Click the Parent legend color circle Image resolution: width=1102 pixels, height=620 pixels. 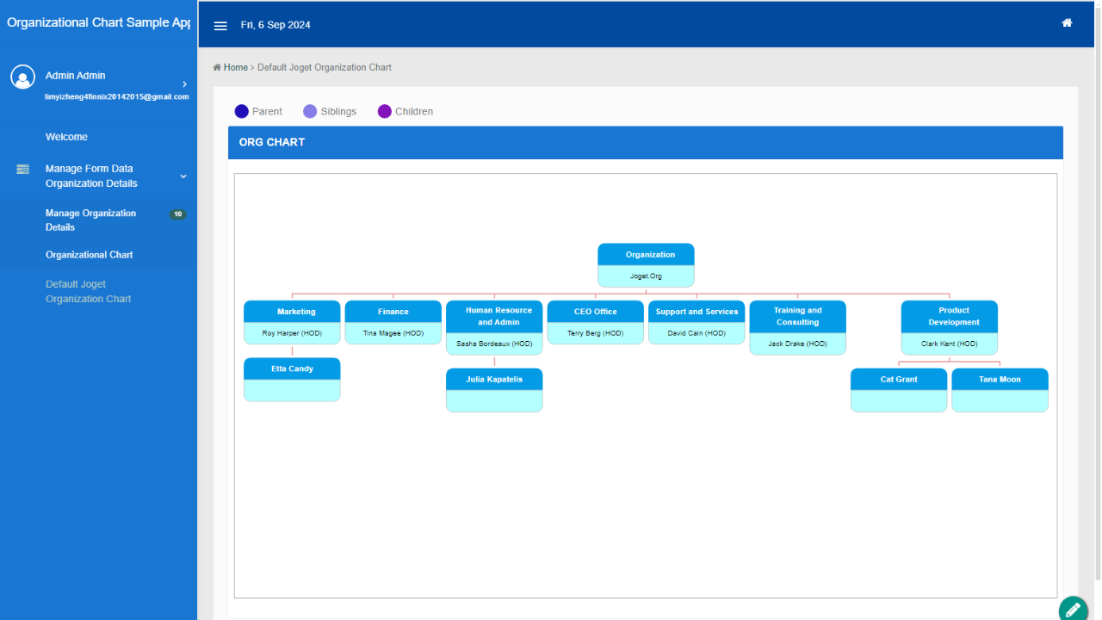242,111
